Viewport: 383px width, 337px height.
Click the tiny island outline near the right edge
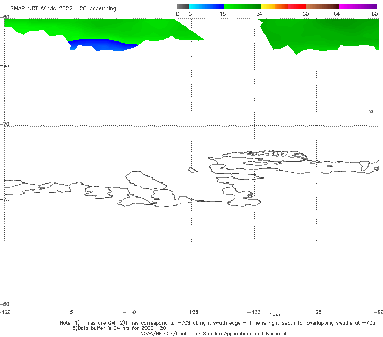coord(371,111)
